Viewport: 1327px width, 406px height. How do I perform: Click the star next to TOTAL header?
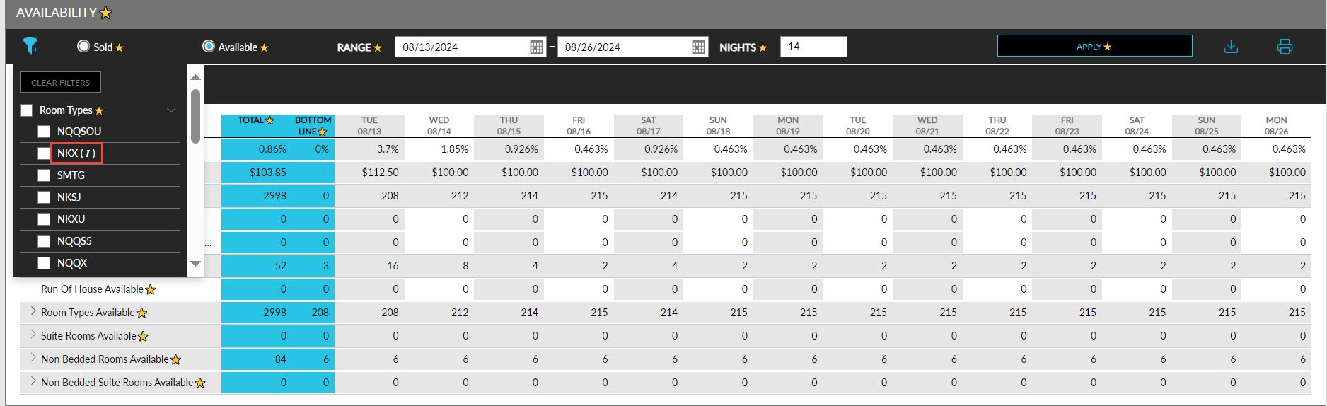[270, 121]
